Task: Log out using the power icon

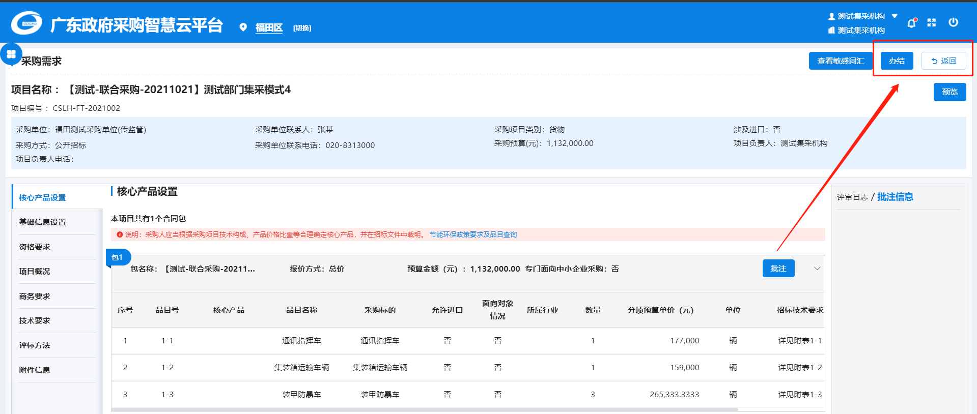Action: 953,22
